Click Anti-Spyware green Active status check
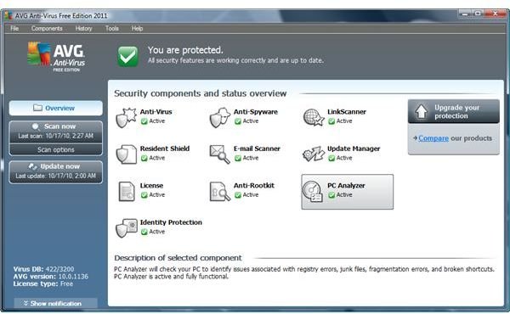Screen dimensions: 510x314 (x=238, y=121)
